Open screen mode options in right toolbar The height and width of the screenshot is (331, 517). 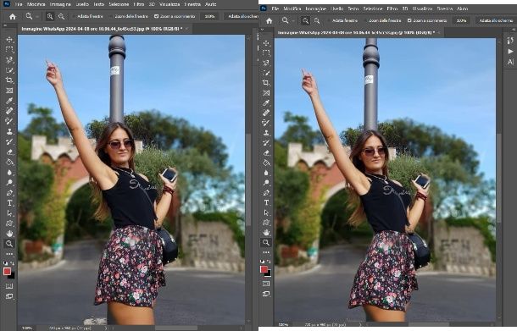click(266, 294)
